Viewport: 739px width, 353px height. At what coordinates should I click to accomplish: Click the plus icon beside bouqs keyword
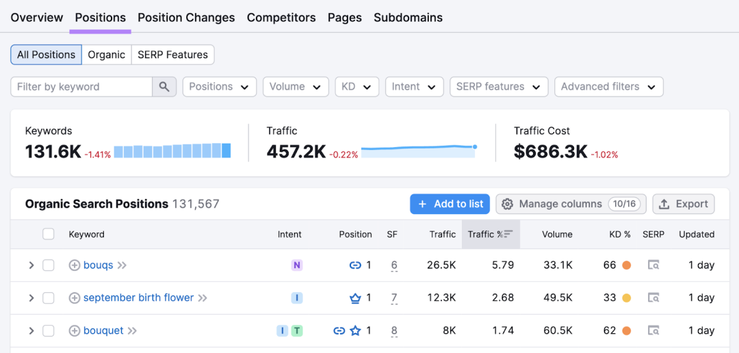pos(75,265)
